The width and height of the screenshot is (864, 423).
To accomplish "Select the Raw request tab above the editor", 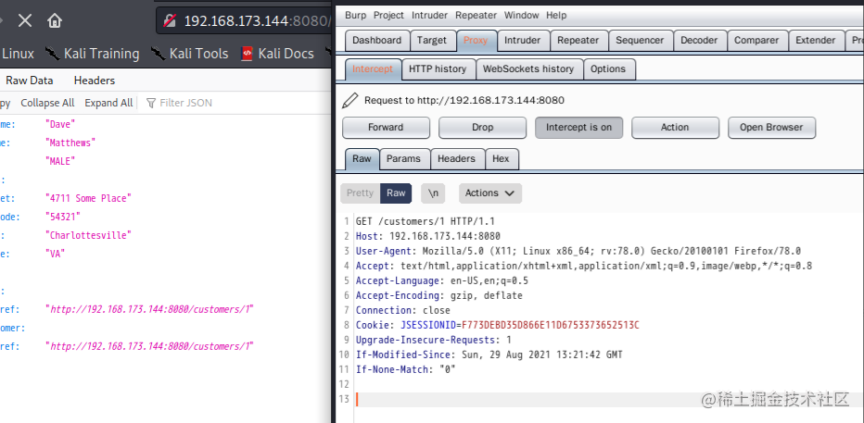I will [x=362, y=159].
